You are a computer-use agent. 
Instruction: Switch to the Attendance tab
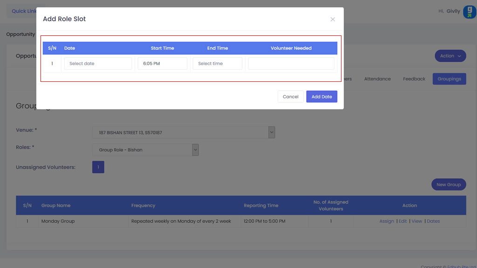pyautogui.click(x=377, y=79)
